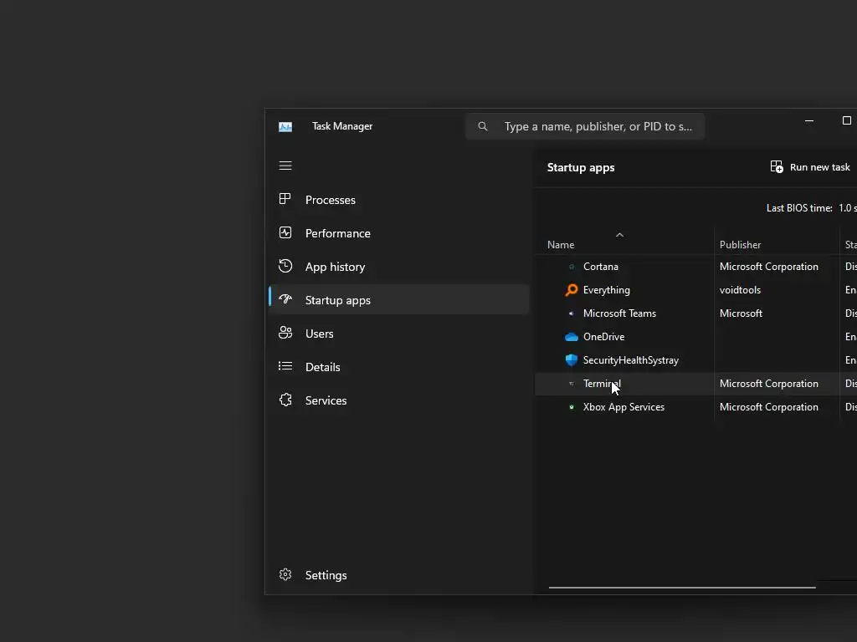The image size is (857, 642).
Task: Click the Task Manager app icon
Action: pyautogui.click(x=285, y=127)
